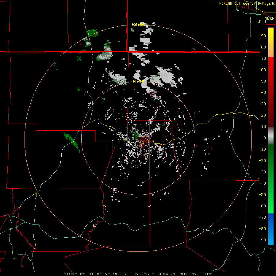Pick the red segment of the color bar

tap(271, 92)
